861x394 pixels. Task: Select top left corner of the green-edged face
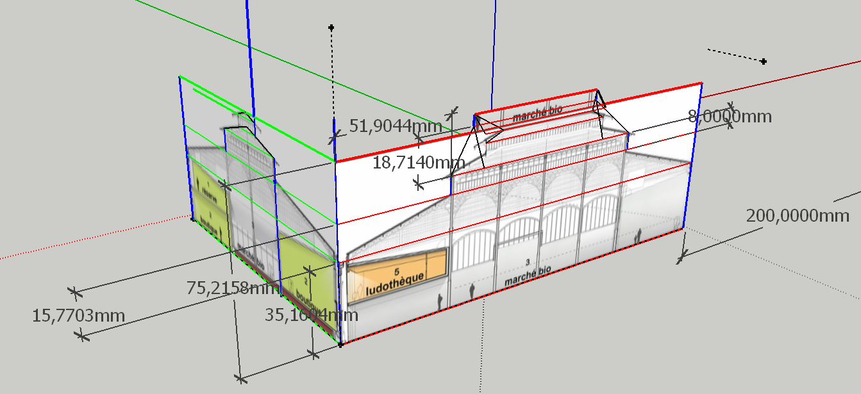point(180,77)
